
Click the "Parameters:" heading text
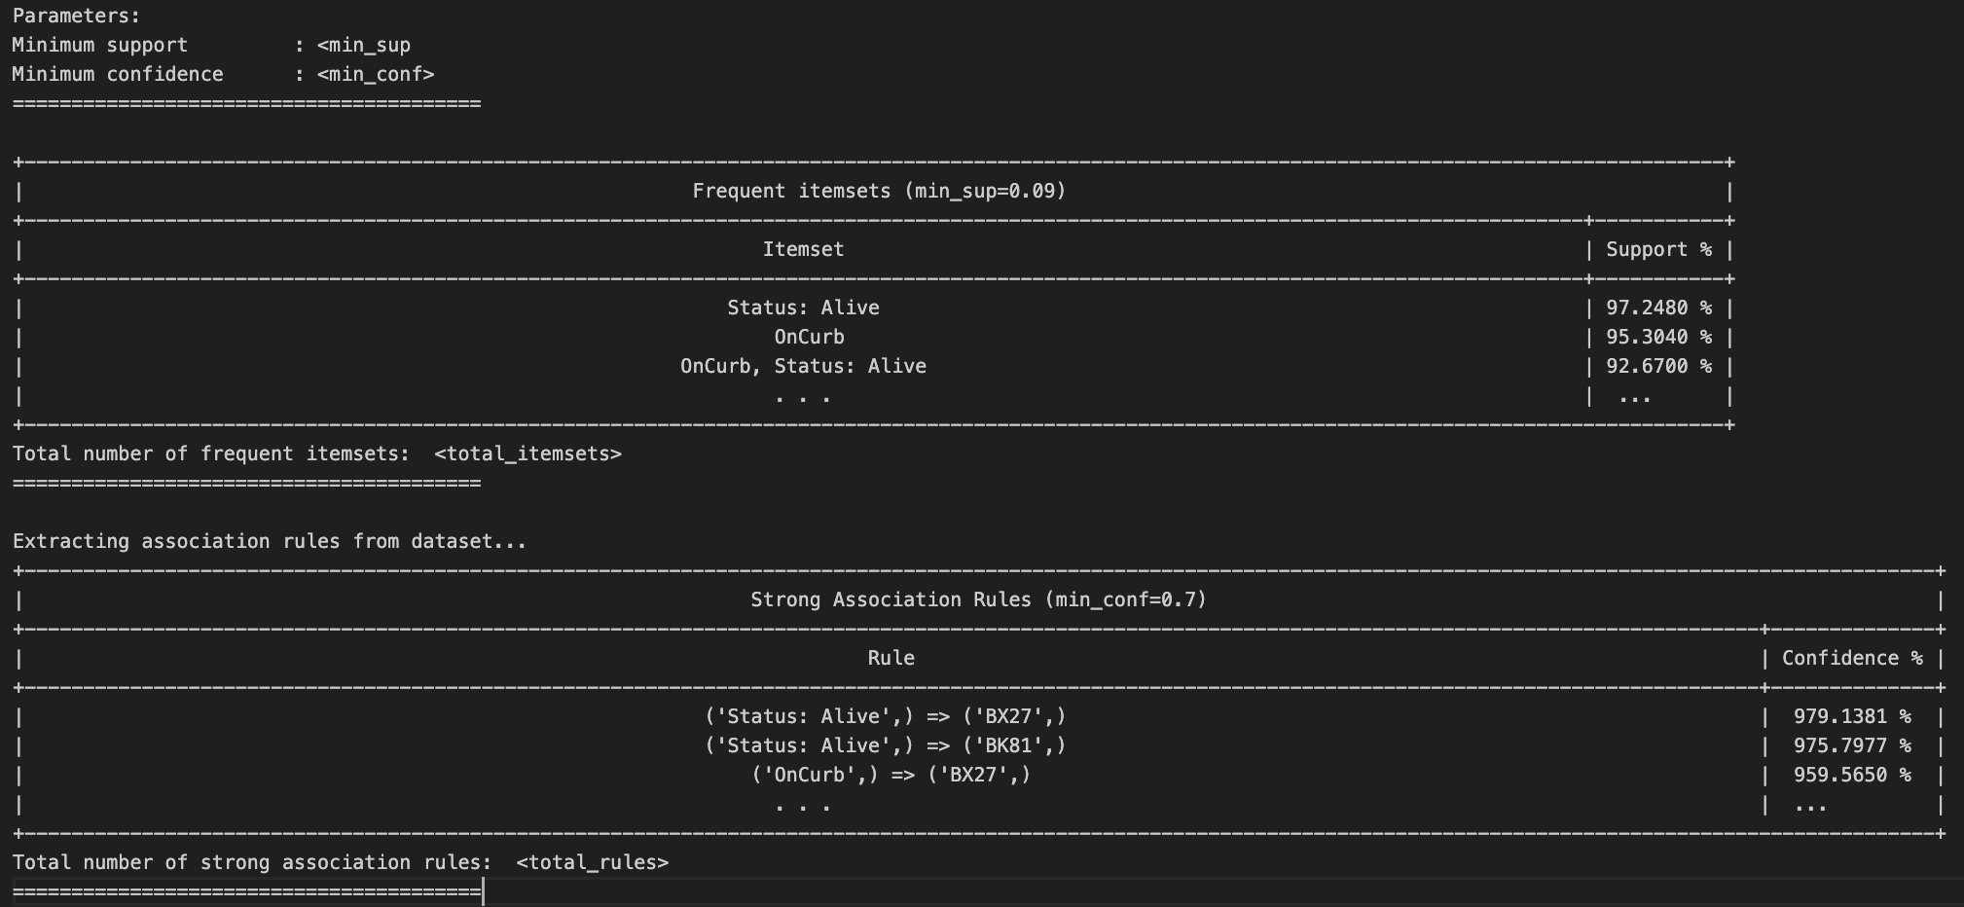tap(76, 16)
